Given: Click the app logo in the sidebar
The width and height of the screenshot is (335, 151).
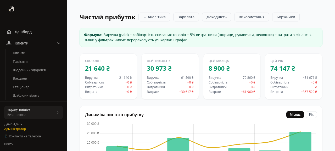Looking at the screenshot, I should point(11,9).
